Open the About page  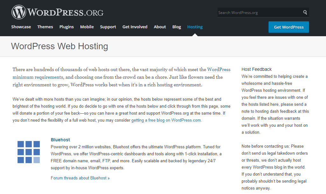(x=160, y=27)
